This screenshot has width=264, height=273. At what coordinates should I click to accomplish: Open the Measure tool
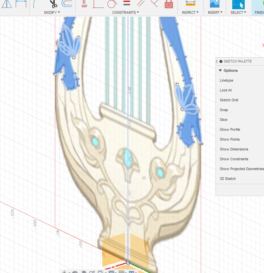click(x=191, y=3)
